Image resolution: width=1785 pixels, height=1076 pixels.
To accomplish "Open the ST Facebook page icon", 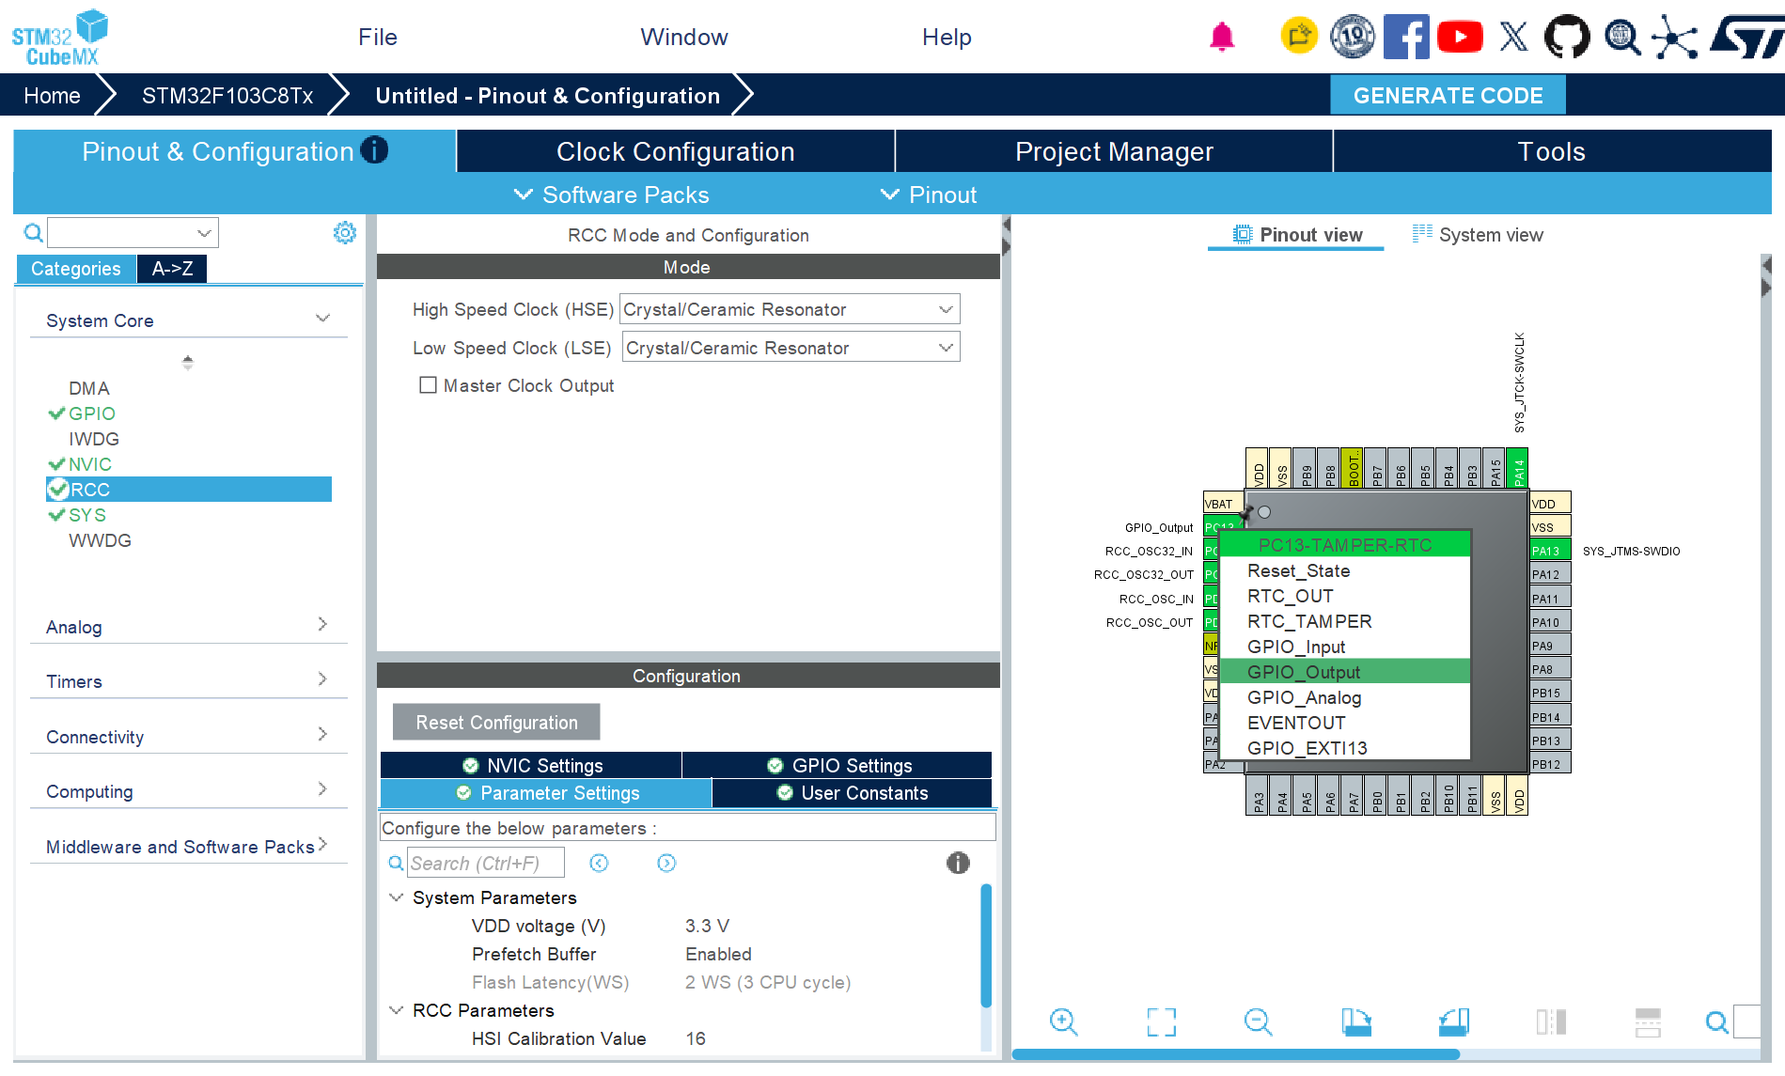I will (x=1406, y=37).
